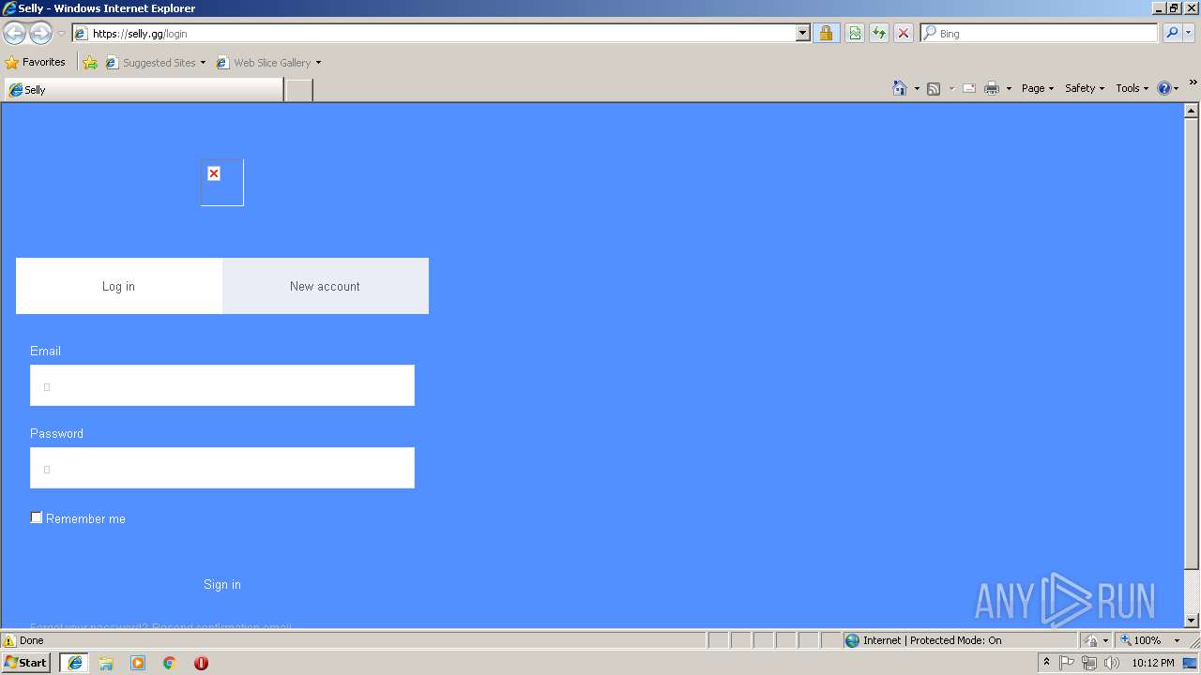Click the selly.gg address bar field
The width and height of the screenshot is (1201, 675).
click(x=433, y=34)
